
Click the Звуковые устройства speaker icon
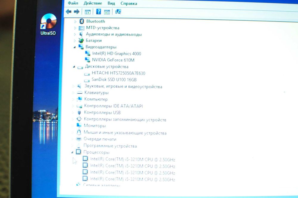[x=79, y=86]
